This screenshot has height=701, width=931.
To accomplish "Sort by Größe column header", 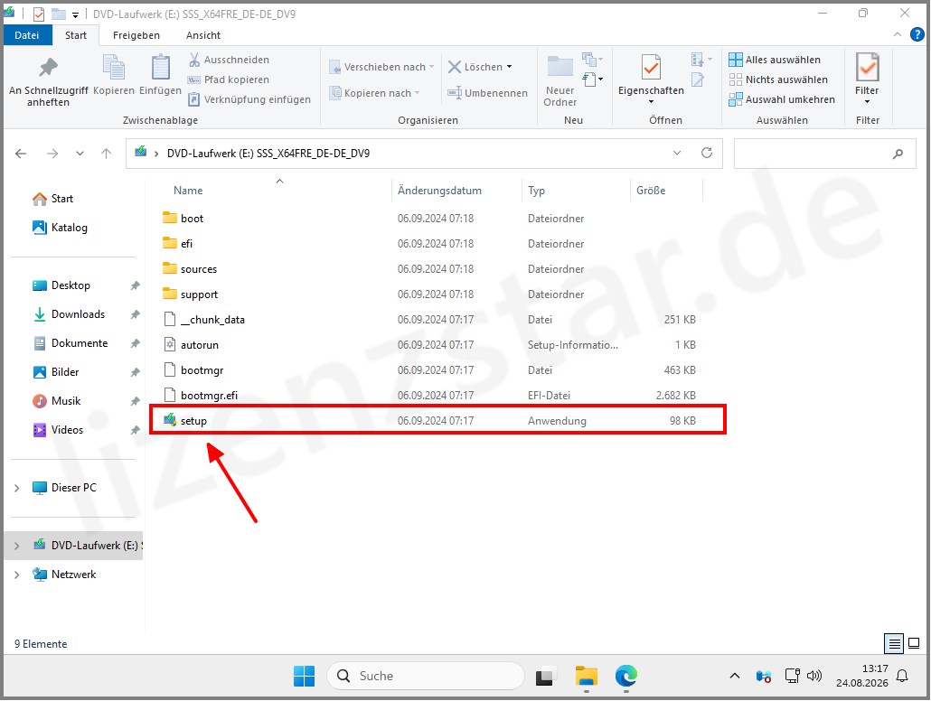I will (651, 191).
